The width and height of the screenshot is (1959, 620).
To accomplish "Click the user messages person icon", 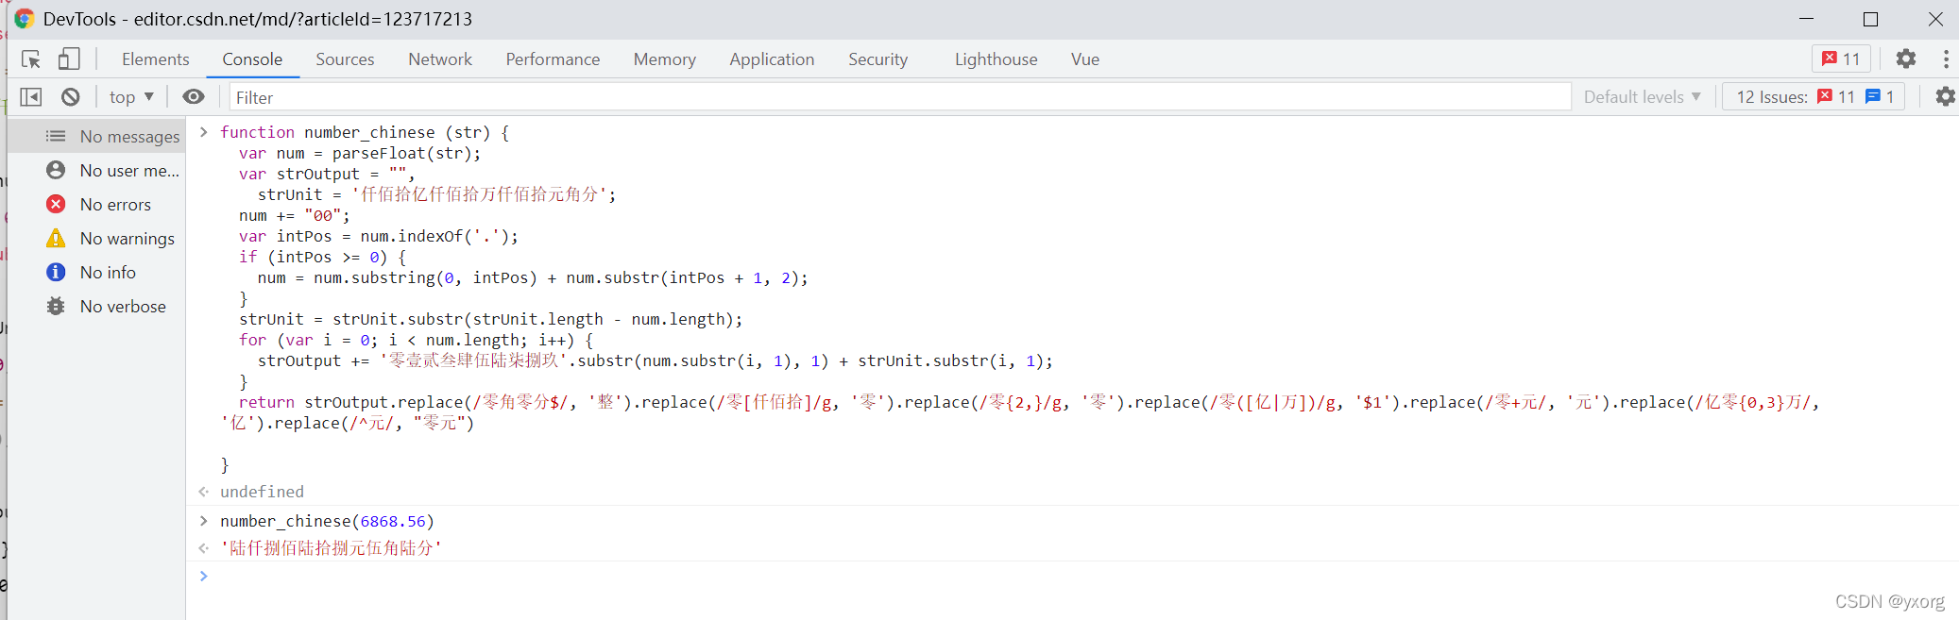I will (56, 170).
